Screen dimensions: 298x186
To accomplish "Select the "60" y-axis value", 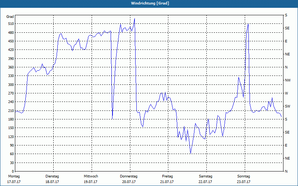I will click(12, 154).
